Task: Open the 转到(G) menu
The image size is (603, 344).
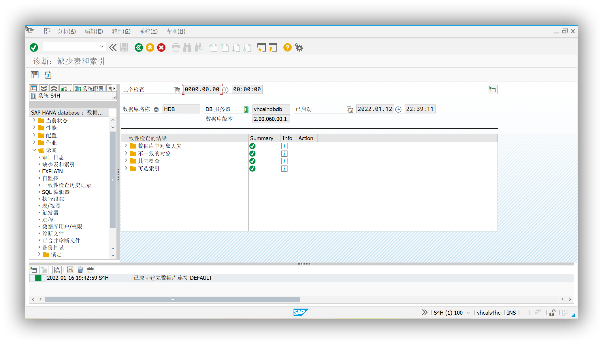Action: [121, 31]
